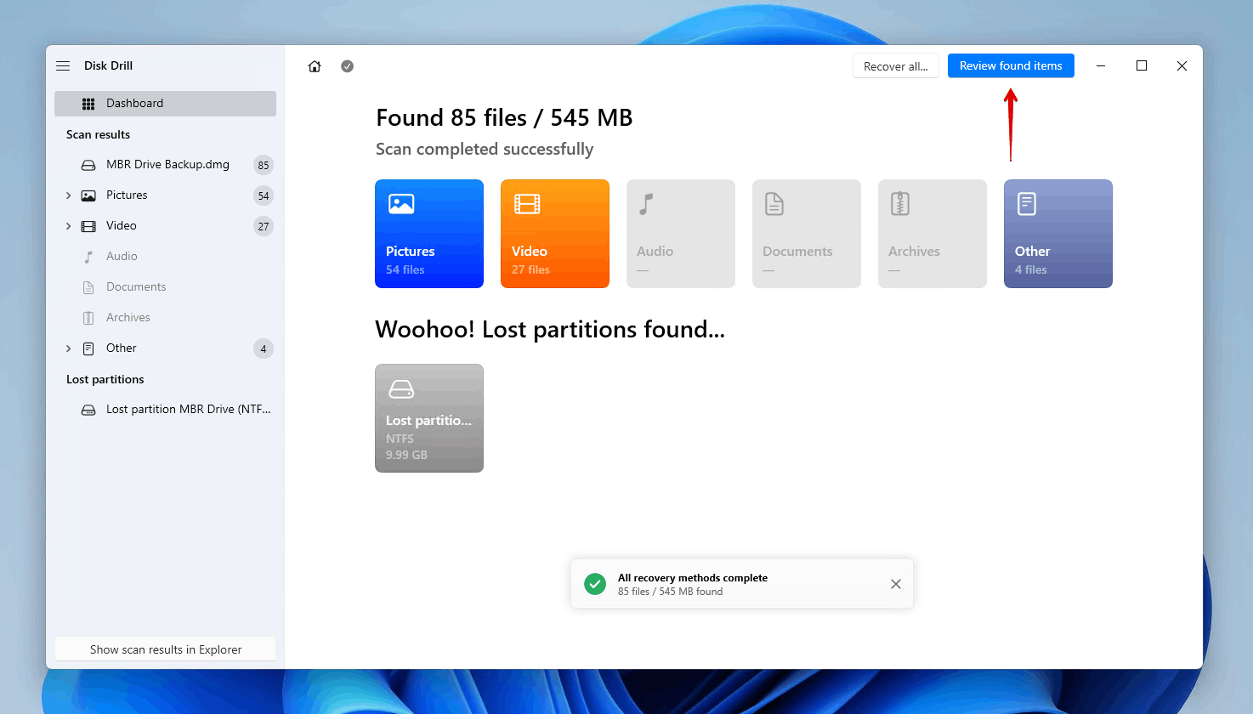
Task: Click the 4 count badge next to Other
Action: coord(264,348)
